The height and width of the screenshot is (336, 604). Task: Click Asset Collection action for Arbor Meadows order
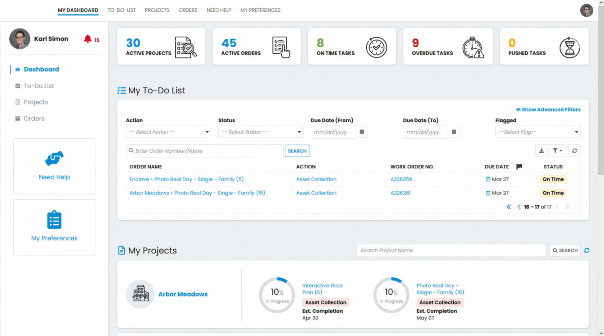316,193
